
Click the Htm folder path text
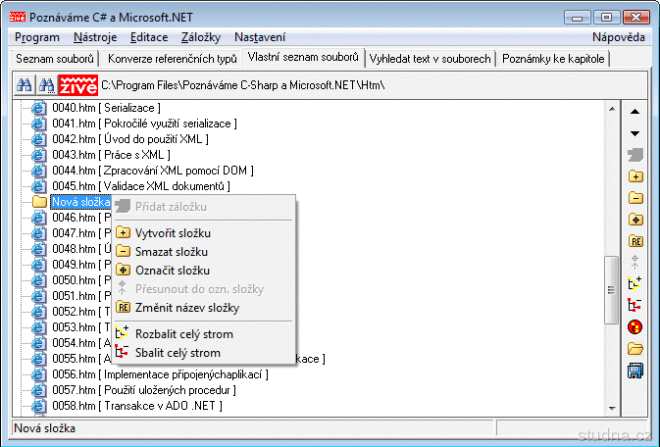coord(243,85)
